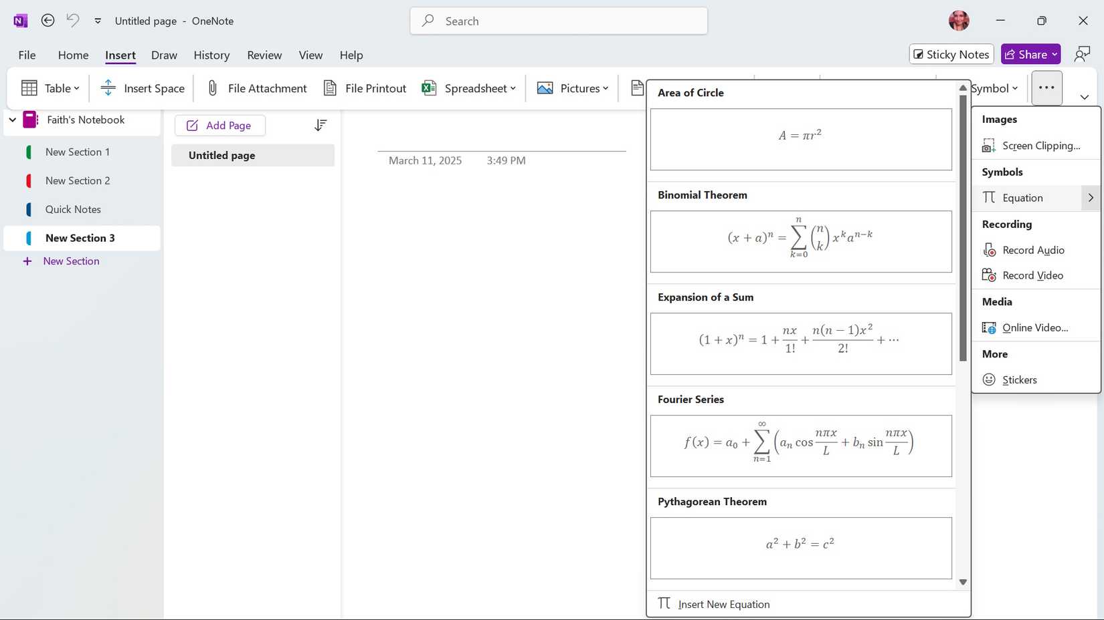This screenshot has height=620, width=1104.
Task: Open the sort pages icon
Action: coord(320,125)
